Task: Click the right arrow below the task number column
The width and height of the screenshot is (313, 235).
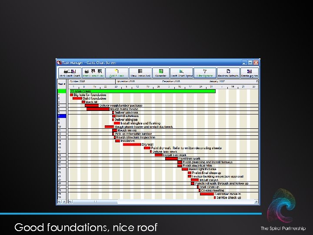Action: coord(64,201)
